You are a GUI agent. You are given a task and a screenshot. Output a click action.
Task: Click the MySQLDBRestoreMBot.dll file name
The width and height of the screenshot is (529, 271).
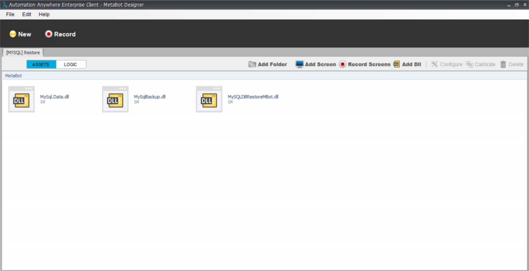tap(253, 97)
